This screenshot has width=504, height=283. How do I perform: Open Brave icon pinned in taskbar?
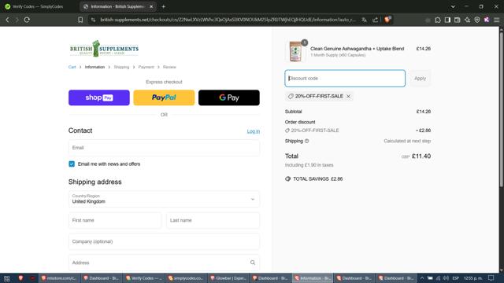coord(20,278)
